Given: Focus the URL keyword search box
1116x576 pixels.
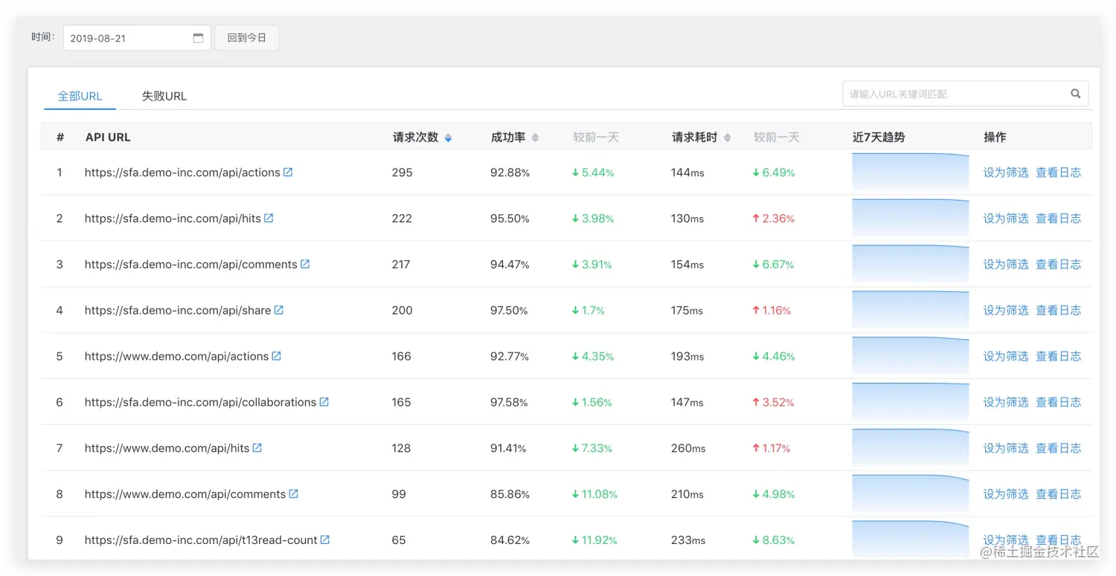Looking at the screenshot, I should tap(965, 94).
